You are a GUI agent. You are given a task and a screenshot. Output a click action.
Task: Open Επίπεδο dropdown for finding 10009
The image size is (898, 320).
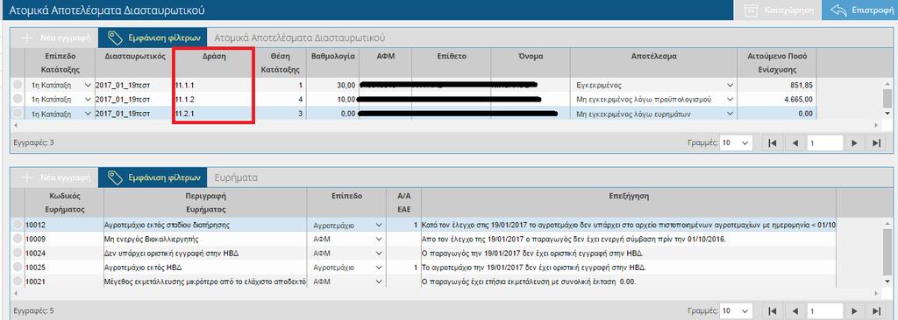pos(347,239)
